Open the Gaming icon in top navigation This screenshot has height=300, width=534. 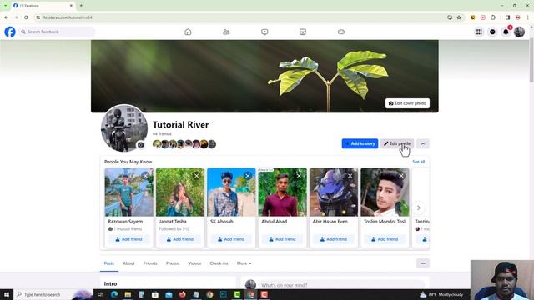tap(341, 32)
